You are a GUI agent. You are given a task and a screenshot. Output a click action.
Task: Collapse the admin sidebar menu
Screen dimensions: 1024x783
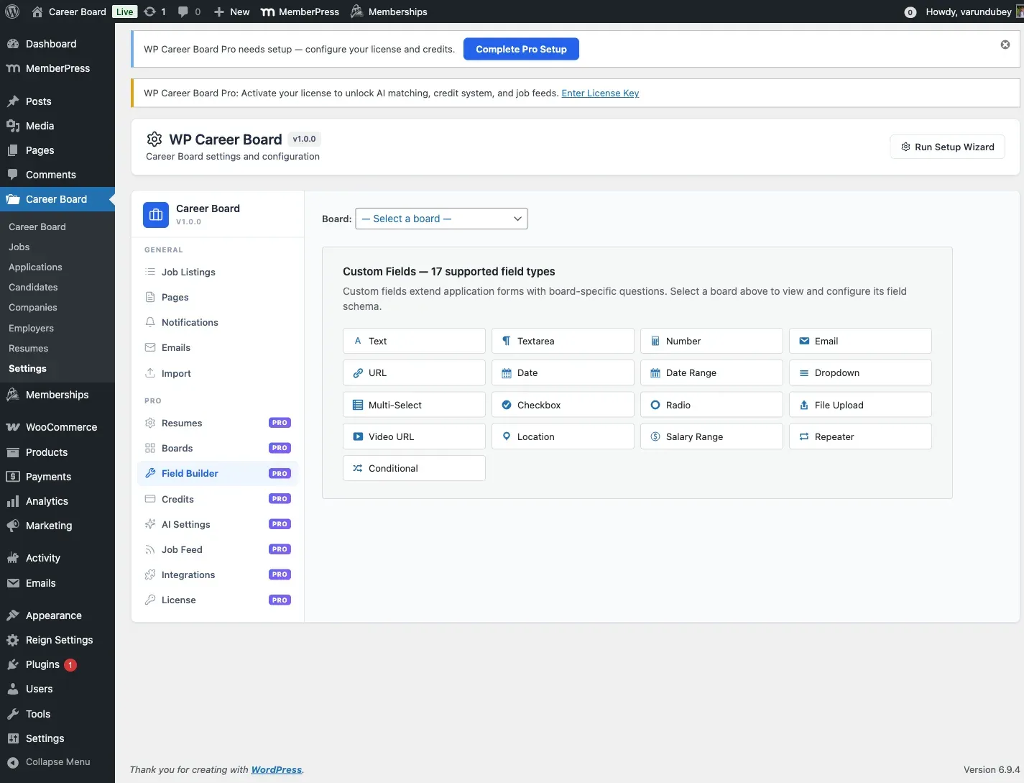point(57,762)
